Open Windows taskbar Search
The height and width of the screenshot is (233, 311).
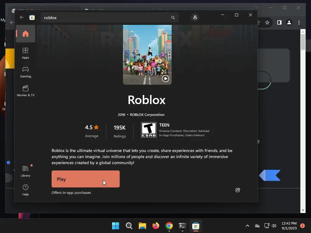129,226
